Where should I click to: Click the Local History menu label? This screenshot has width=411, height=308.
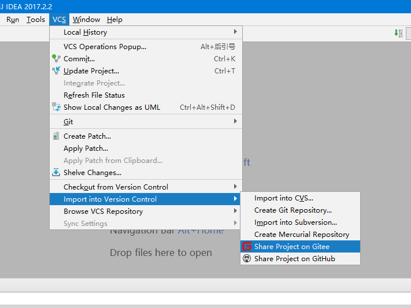(x=85, y=32)
